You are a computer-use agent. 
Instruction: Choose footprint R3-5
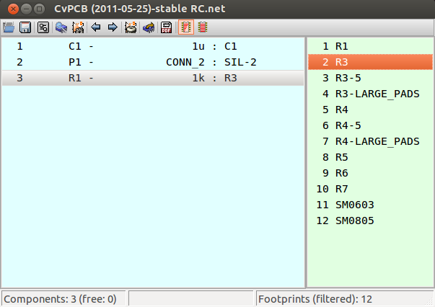pos(370,78)
